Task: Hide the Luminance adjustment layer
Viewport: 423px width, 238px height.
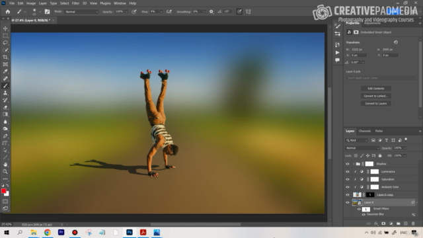Action: coord(348,172)
